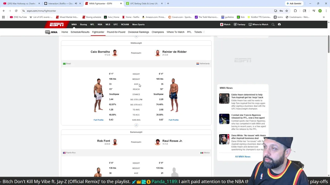The height and width of the screenshot is (185, 330).
Task: Switch to UFC Betting Odds tab
Action: [x=144, y=3]
